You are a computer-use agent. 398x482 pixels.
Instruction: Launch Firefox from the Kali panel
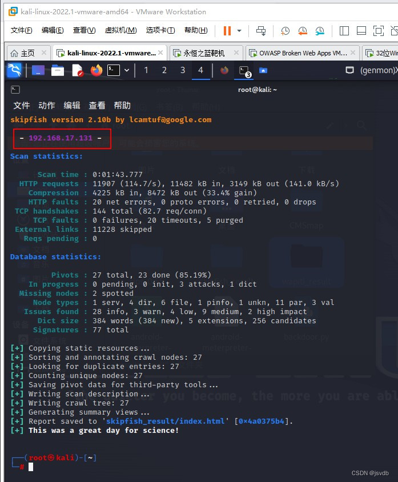pyautogui.click(x=96, y=70)
